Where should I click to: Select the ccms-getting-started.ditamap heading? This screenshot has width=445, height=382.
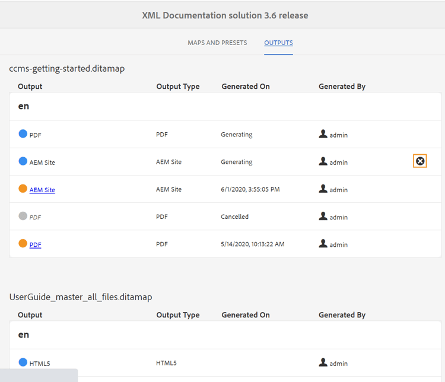tap(67, 69)
